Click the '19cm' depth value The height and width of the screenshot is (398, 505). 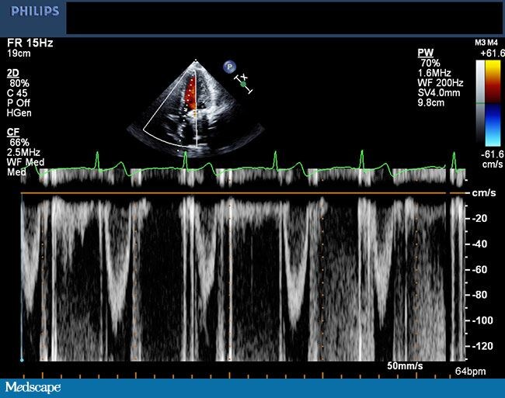click(x=19, y=54)
